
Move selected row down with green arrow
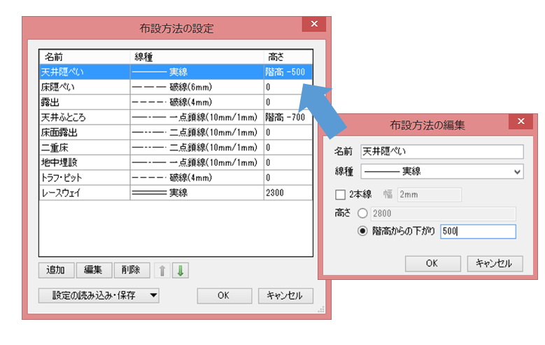[x=181, y=270]
